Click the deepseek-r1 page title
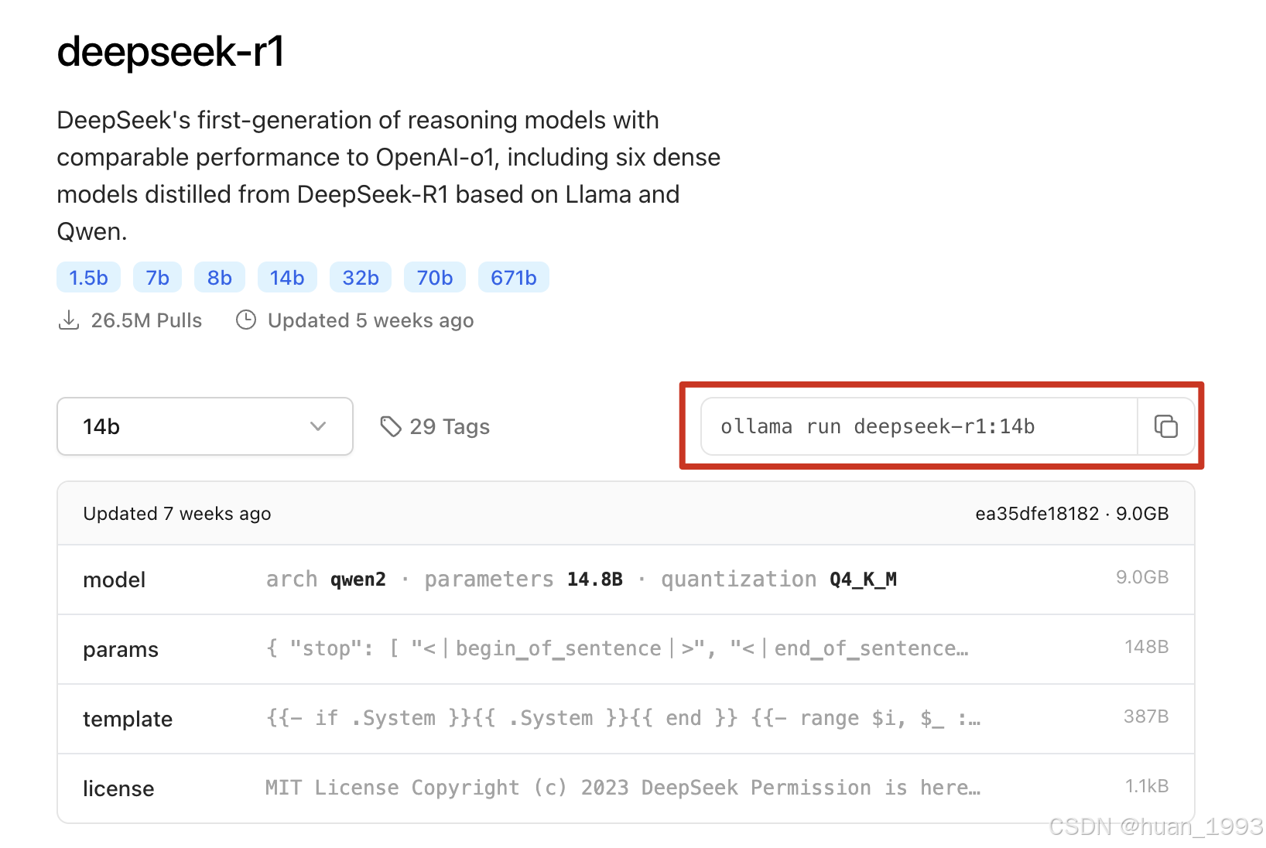 coord(171,52)
